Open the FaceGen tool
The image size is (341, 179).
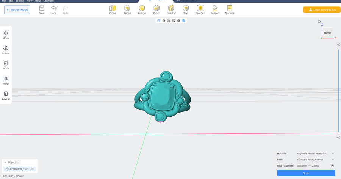click(200, 10)
